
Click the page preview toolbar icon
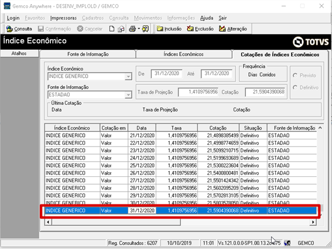tap(121, 29)
